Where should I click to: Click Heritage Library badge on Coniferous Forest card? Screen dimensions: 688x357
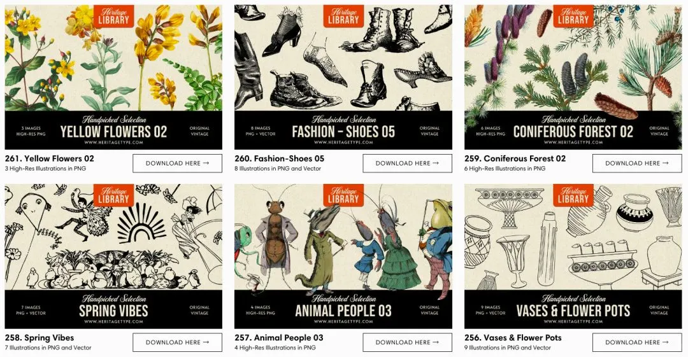click(573, 17)
